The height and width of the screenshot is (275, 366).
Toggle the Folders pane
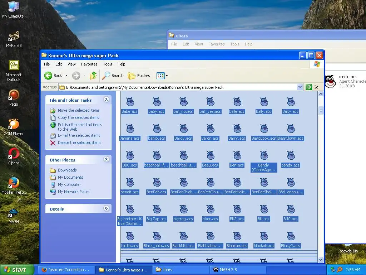click(139, 76)
